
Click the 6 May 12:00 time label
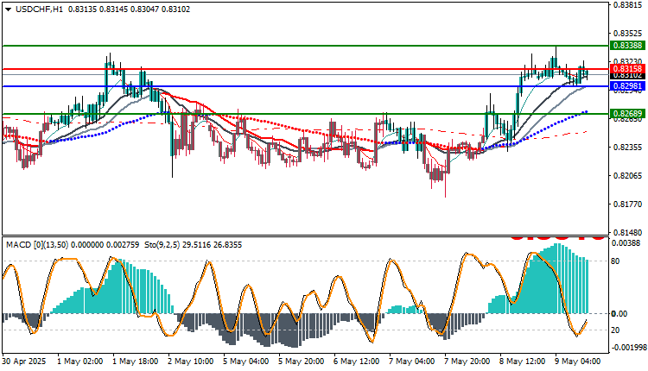click(x=357, y=362)
